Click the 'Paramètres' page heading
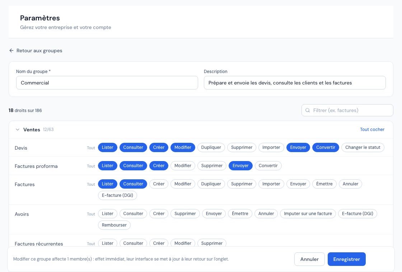Image resolution: width=402 pixels, height=272 pixels. (40, 18)
